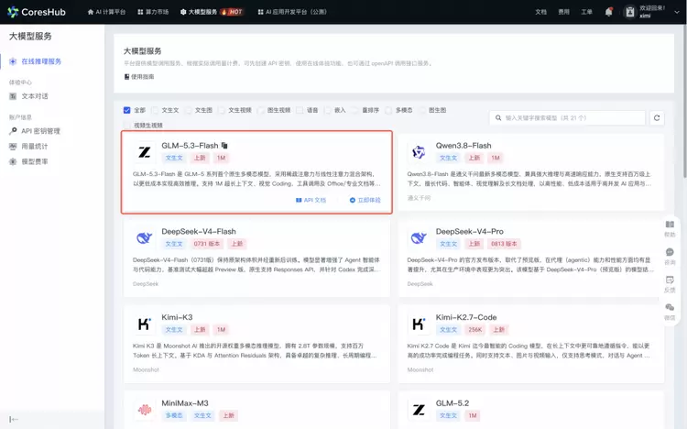Image resolution: width=687 pixels, height=429 pixels.
Task: Open the 使用指南 link
Action: [139, 77]
